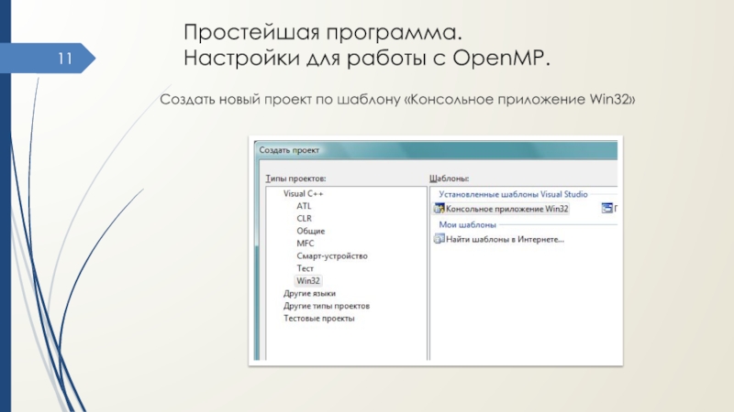This screenshot has height=412, width=734.
Task: Click Установленные шаблоны Visual Studio group header
Action: click(513, 194)
